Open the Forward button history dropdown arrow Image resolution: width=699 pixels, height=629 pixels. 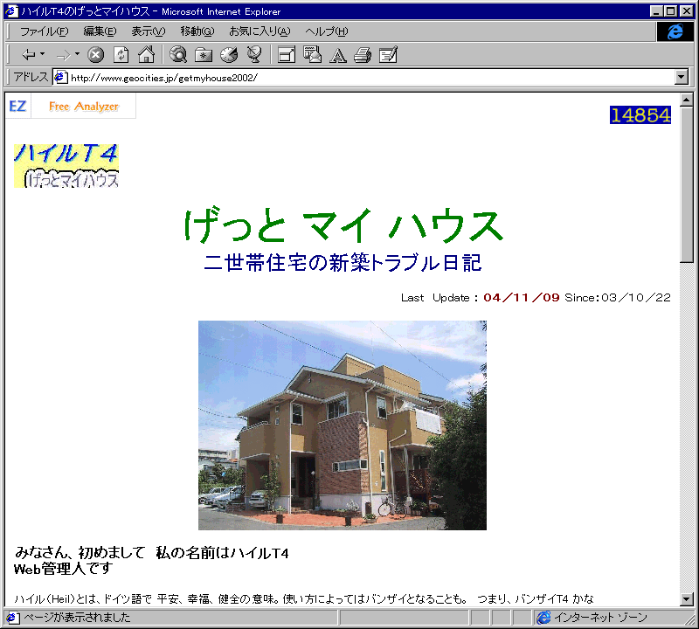pyautogui.click(x=77, y=54)
